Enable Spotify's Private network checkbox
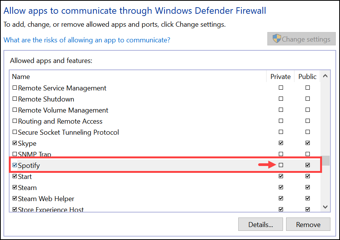Screen dimensions: 340x240 281,165
